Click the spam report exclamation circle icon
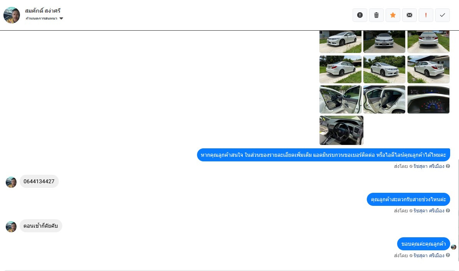Image resolution: width=459 pixels, height=271 pixels. [x=360, y=15]
